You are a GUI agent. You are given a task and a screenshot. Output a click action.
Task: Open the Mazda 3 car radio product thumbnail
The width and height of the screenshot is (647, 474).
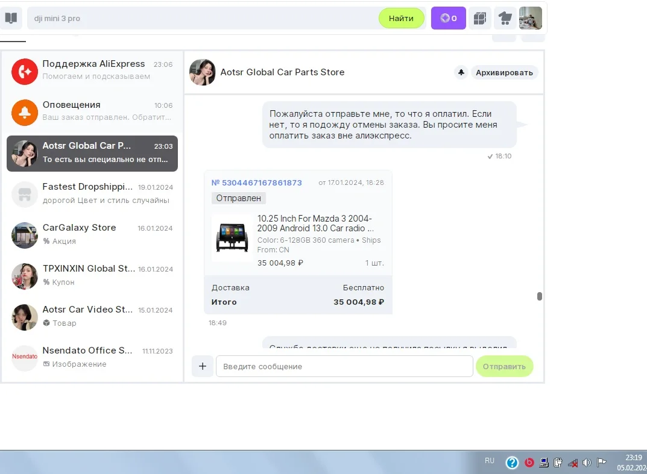click(232, 238)
